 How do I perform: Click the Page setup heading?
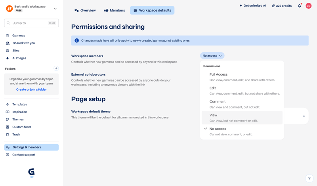point(88,99)
